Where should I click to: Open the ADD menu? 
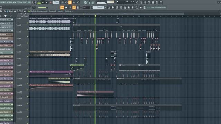click(4, 2)
